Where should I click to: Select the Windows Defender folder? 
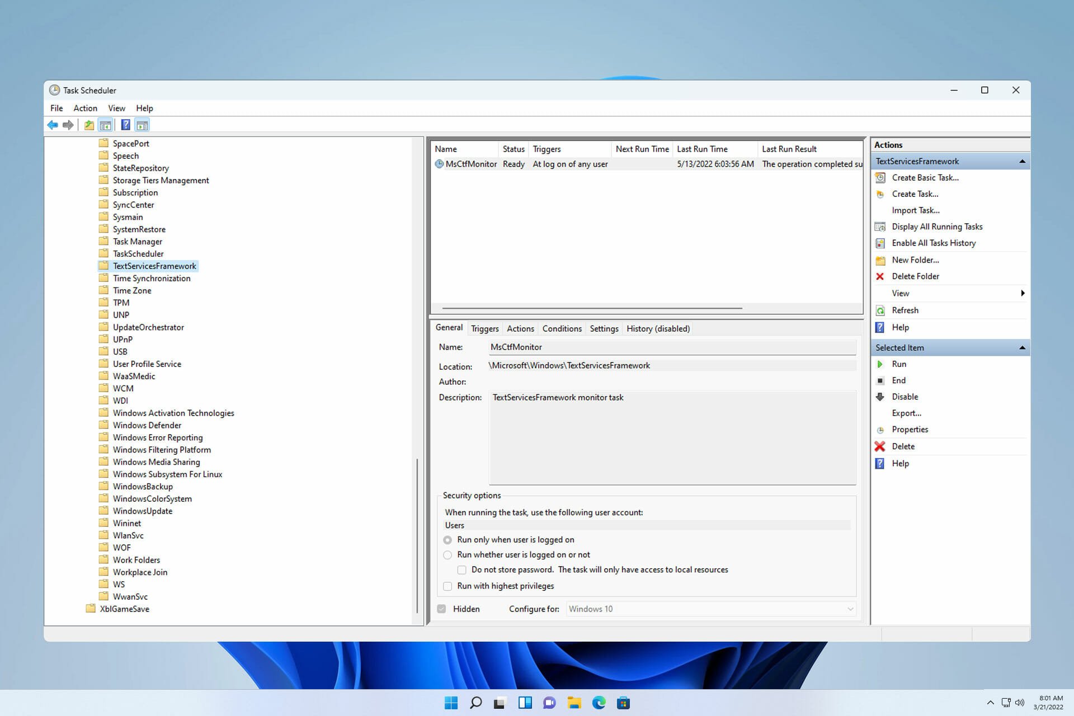click(147, 425)
